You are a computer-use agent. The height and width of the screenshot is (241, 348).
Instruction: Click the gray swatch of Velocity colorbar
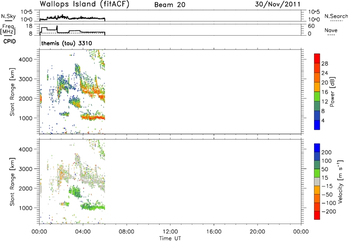coord(317,181)
